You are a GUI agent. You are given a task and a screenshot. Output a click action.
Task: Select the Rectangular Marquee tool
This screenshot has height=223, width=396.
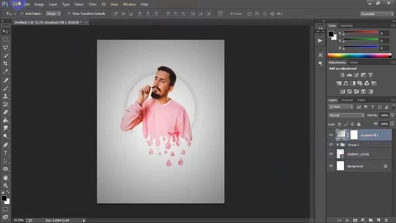pyautogui.click(x=6, y=40)
